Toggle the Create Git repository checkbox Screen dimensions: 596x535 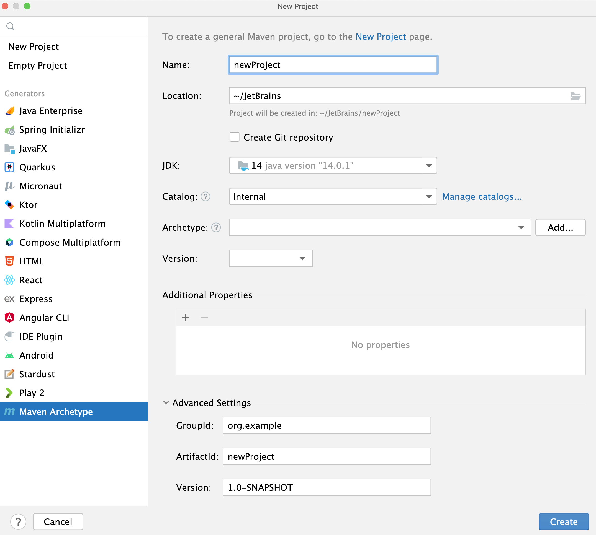pos(234,137)
